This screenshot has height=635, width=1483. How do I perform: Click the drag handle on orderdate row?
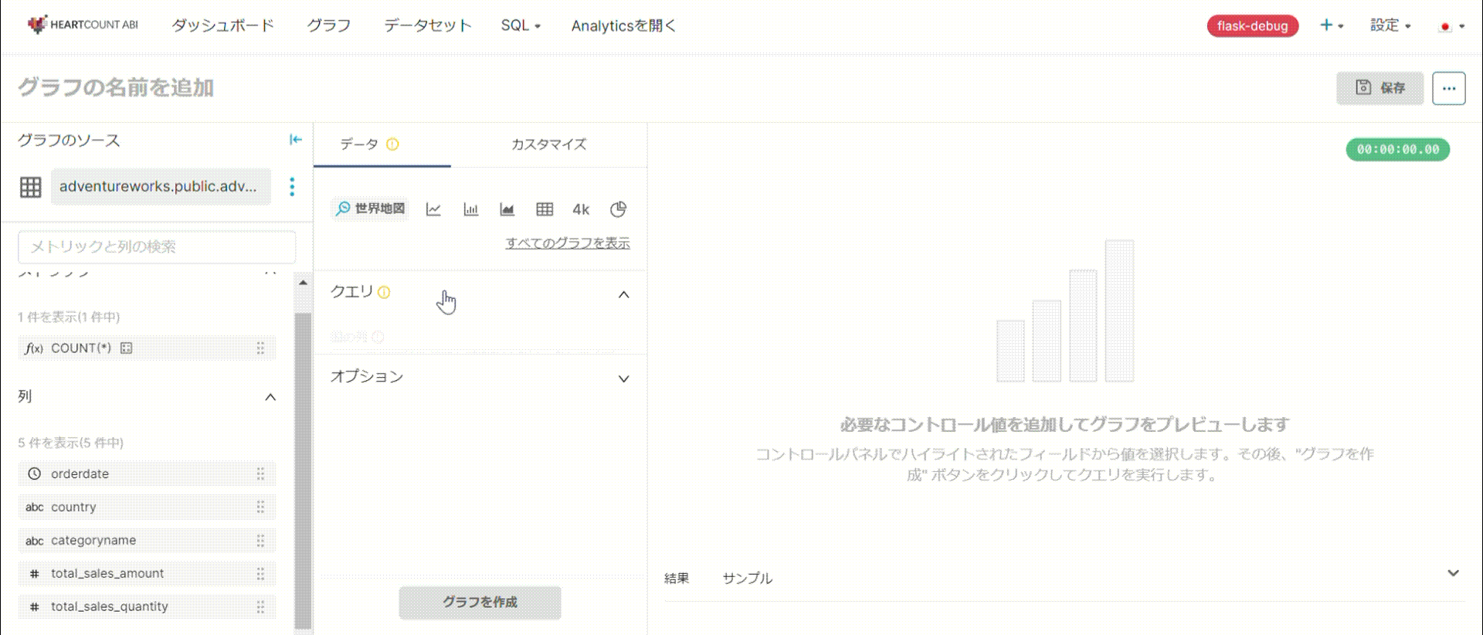[x=260, y=474]
